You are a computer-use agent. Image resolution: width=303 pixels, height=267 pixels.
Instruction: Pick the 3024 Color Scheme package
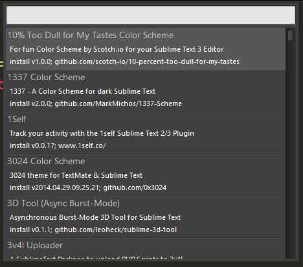coord(146,175)
